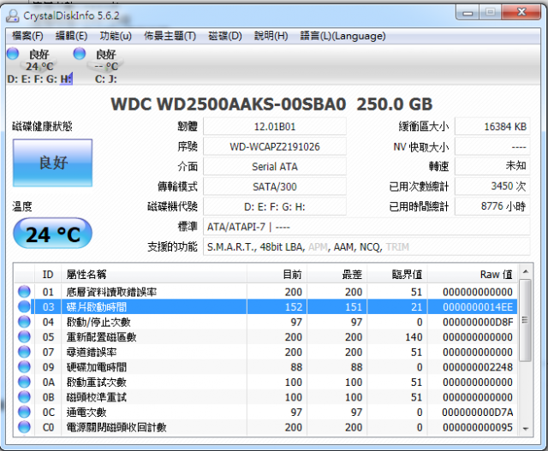Click the 良好 health status button
548x451 pixels.
pyautogui.click(x=53, y=163)
